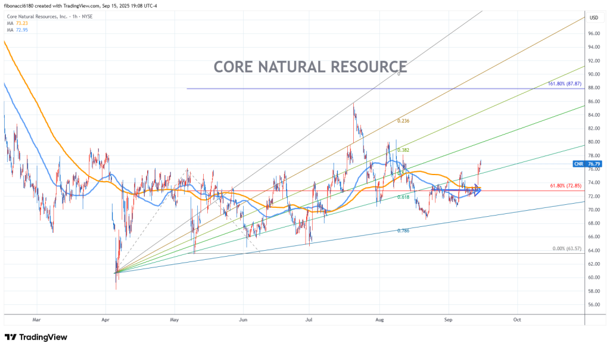Click the 96.00 price axis label

(x=594, y=34)
